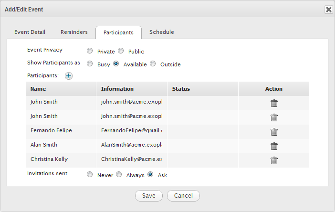Click trash icon for topmost John Smith
335x212 pixels.
tap(274, 103)
